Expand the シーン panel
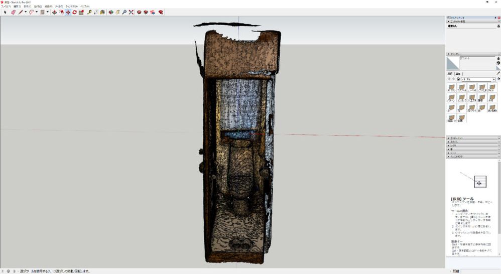 coord(473,153)
